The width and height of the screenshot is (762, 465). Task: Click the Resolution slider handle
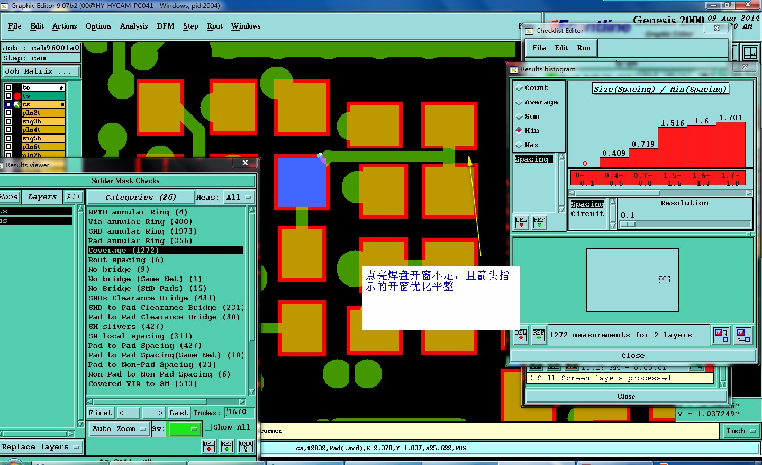click(x=628, y=225)
